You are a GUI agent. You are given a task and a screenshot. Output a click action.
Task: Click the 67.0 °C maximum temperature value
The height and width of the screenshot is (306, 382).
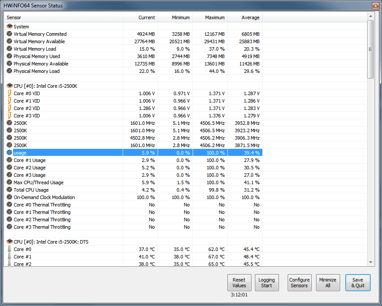pos(217,257)
